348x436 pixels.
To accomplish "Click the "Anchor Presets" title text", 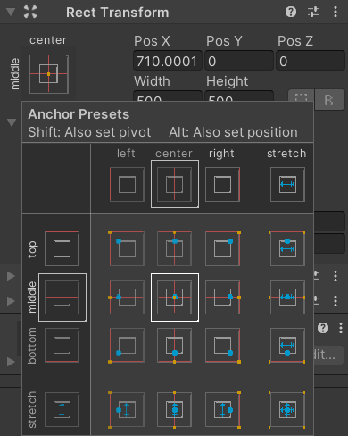I will (x=79, y=114).
